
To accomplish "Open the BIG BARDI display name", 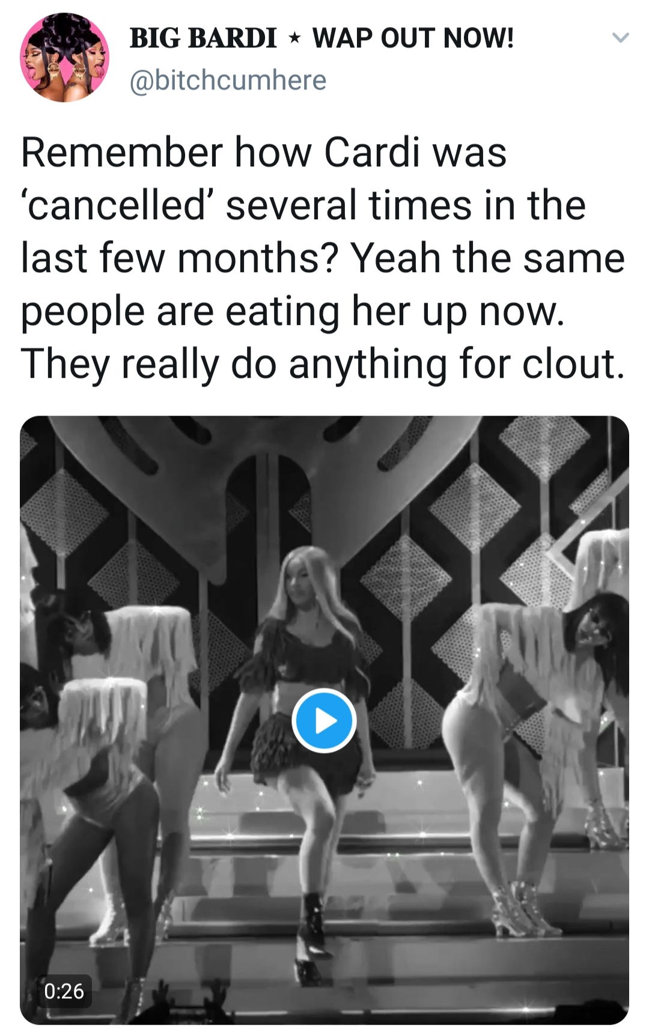I will point(203,38).
